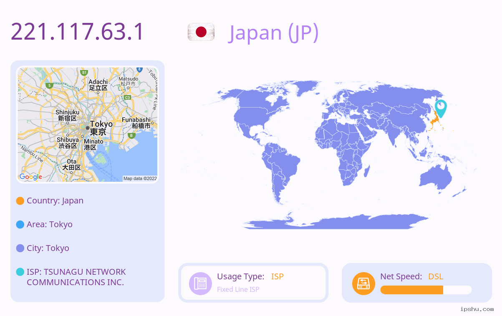Click the 'Net Speed:' label

pyautogui.click(x=401, y=276)
